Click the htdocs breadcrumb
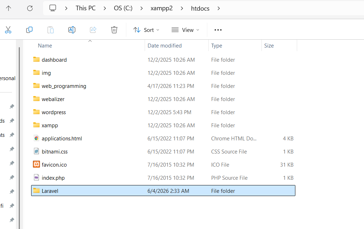The height and width of the screenshot is (229, 364). tap(200, 9)
